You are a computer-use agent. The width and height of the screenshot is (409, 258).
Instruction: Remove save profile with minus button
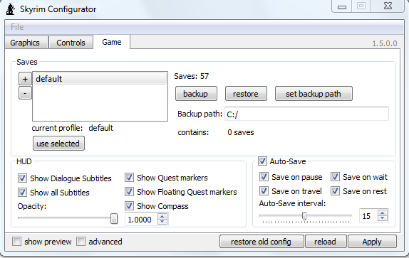[25, 93]
